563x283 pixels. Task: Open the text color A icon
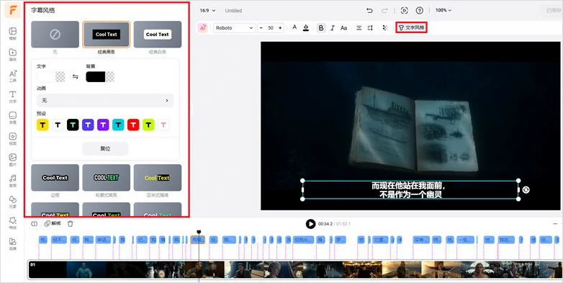tap(294, 27)
